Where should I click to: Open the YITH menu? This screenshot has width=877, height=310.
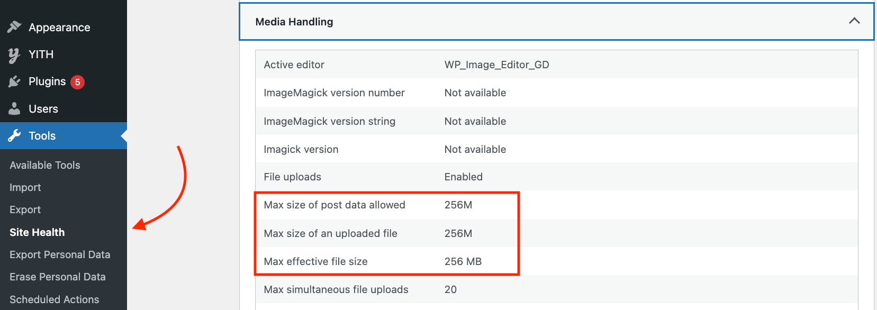click(64, 54)
